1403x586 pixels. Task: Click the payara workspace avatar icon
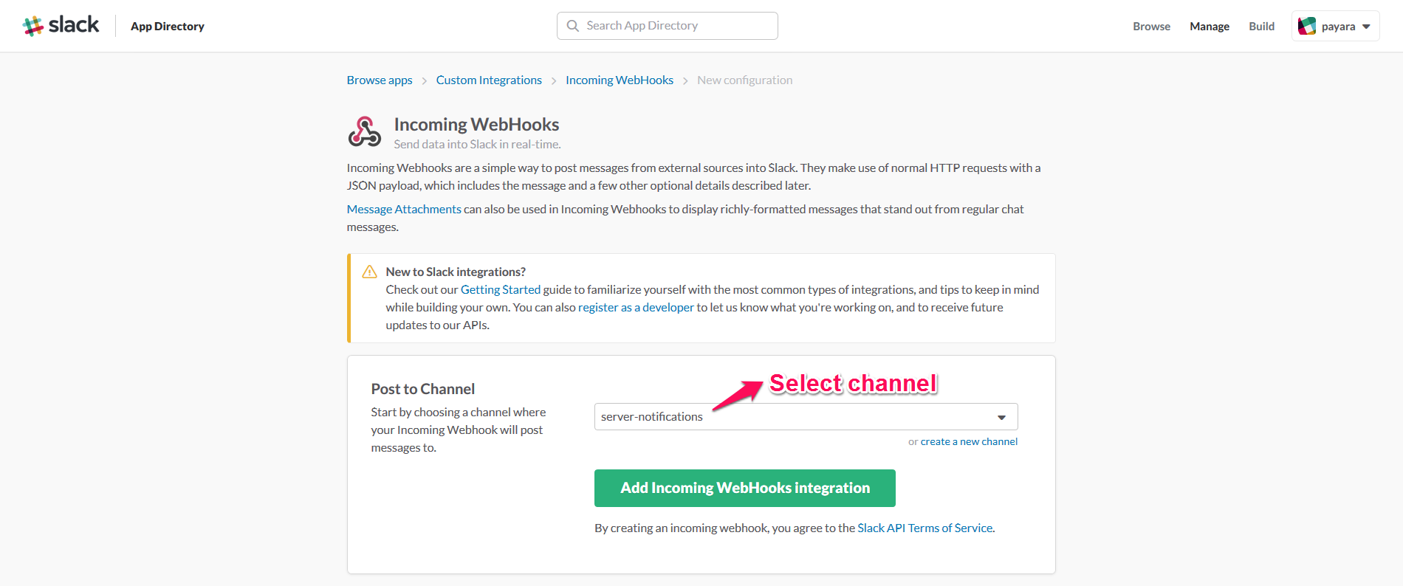coord(1307,26)
